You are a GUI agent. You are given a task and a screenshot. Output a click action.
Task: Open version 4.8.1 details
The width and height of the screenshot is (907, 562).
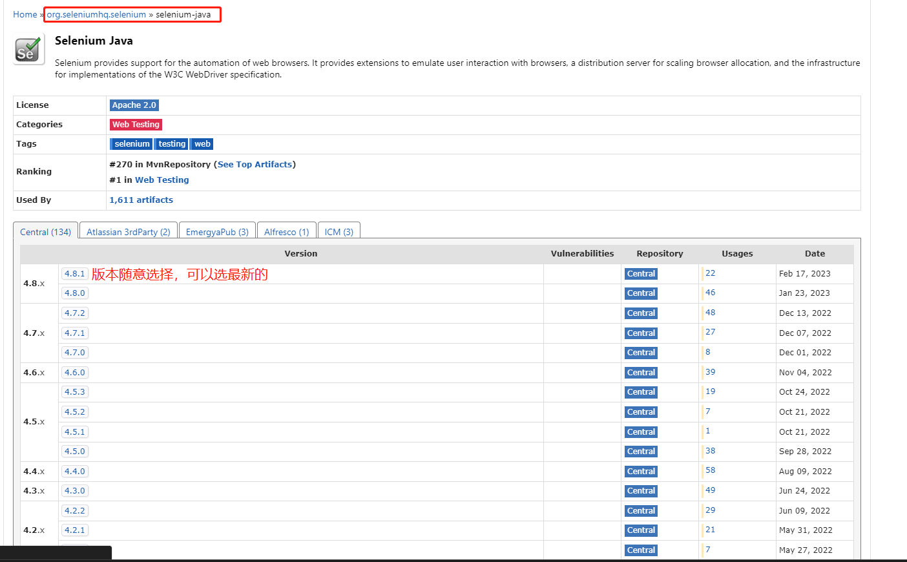pyautogui.click(x=74, y=273)
